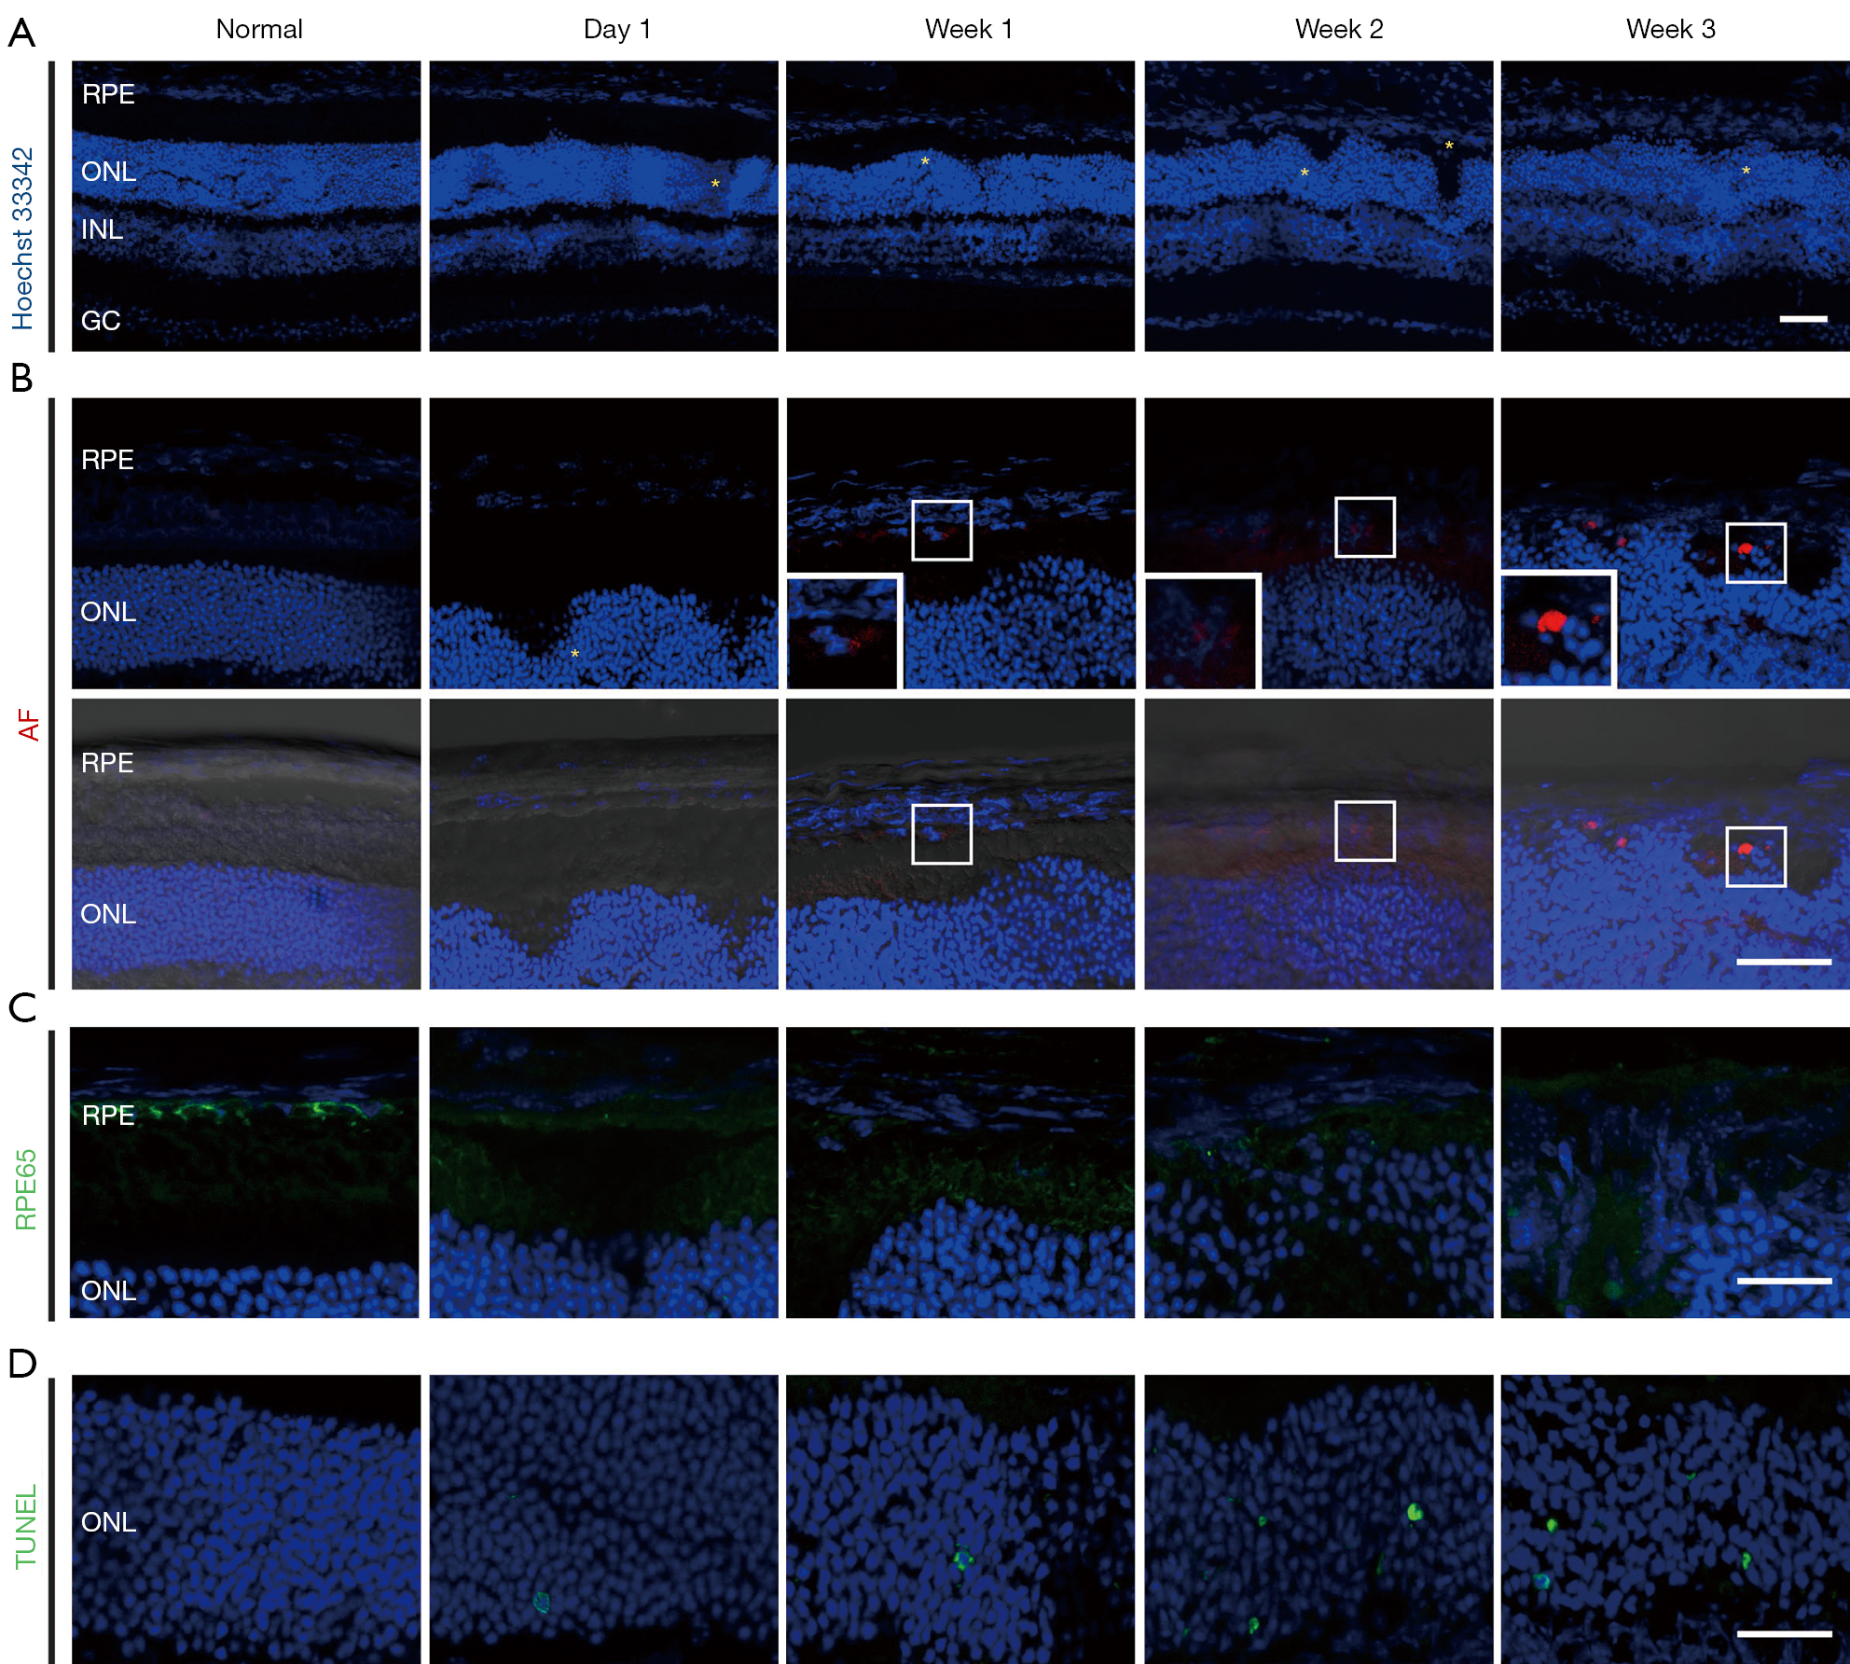The height and width of the screenshot is (1664, 1850).
Task: Click "ONL" in the RPE65 Normal panel
Action: tap(108, 1291)
